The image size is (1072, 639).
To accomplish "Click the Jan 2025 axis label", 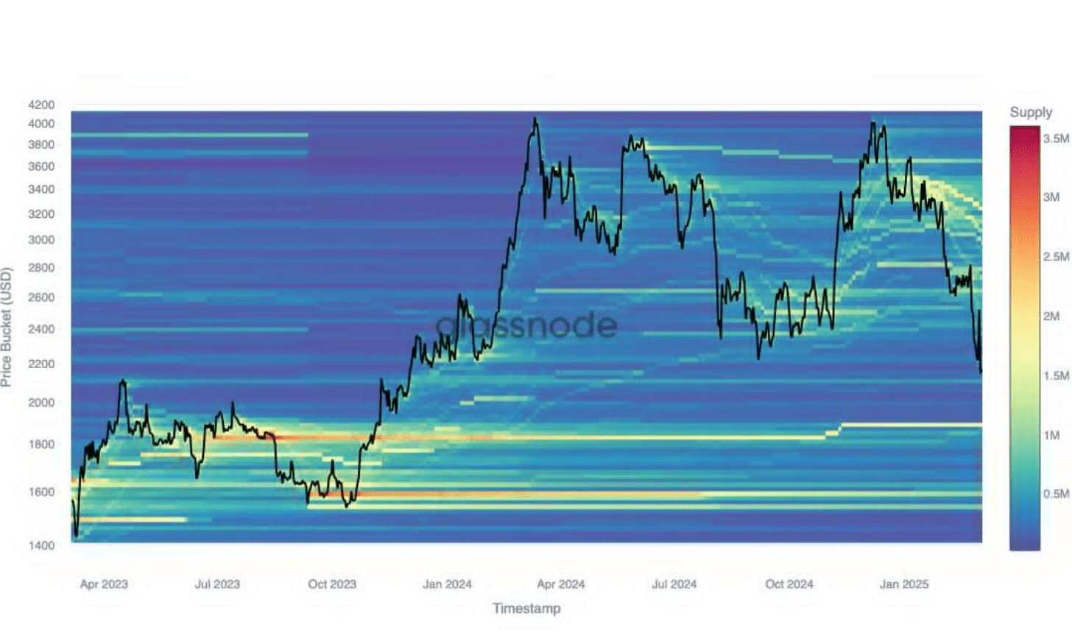I will [904, 584].
